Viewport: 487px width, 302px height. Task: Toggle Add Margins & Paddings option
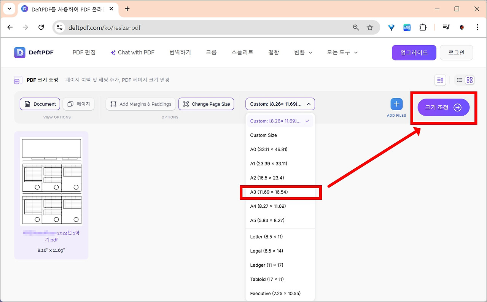click(140, 104)
